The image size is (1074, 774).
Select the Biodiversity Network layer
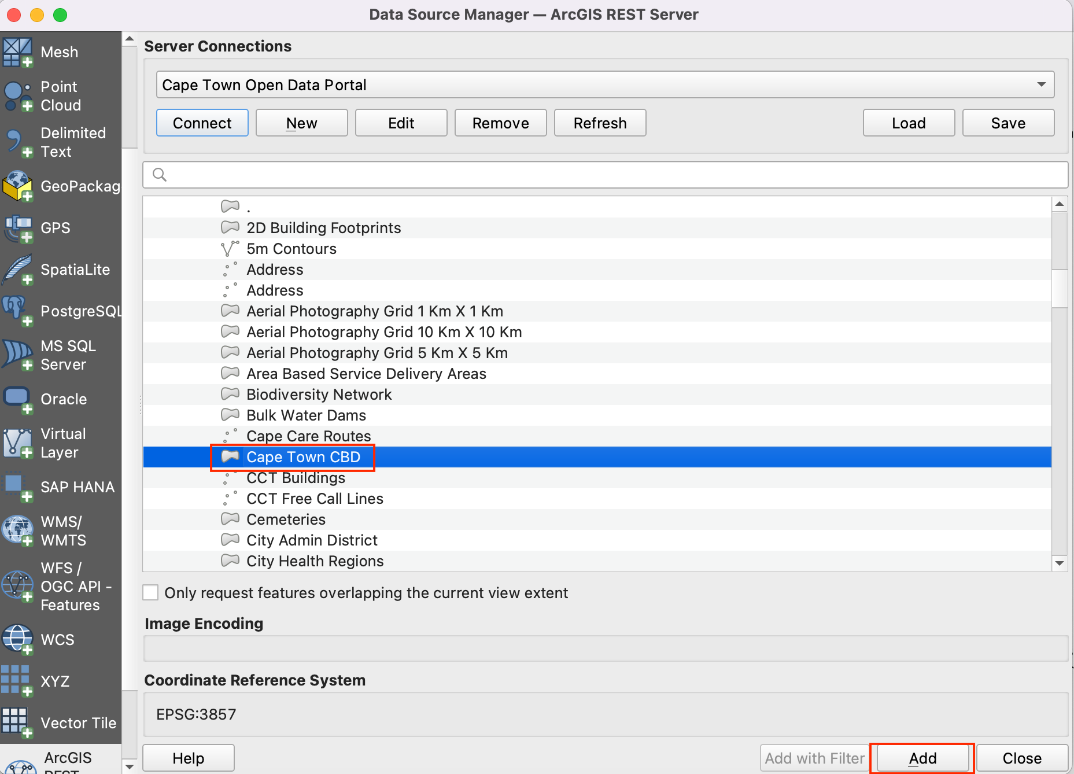[319, 395]
